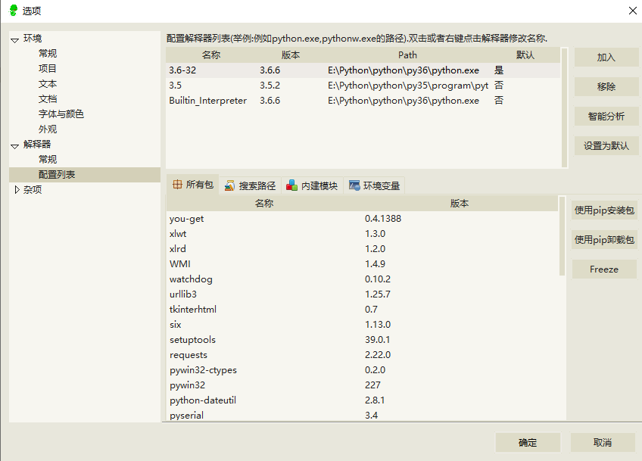
Task: Open the 内建模块 tab
Action: click(312, 186)
